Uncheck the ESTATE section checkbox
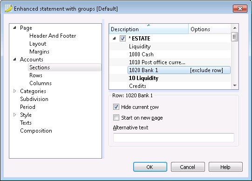Screen dimensions: 252x181 point(123,38)
